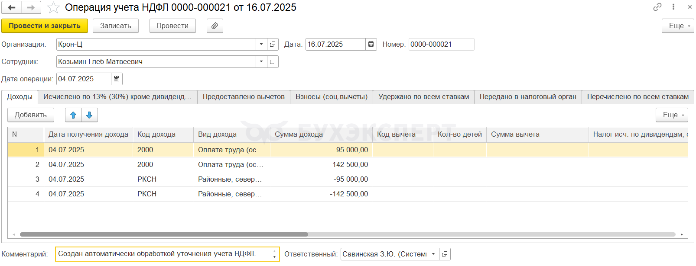Move row up with blue arrow
The height and width of the screenshot is (266, 696).
point(73,115)
